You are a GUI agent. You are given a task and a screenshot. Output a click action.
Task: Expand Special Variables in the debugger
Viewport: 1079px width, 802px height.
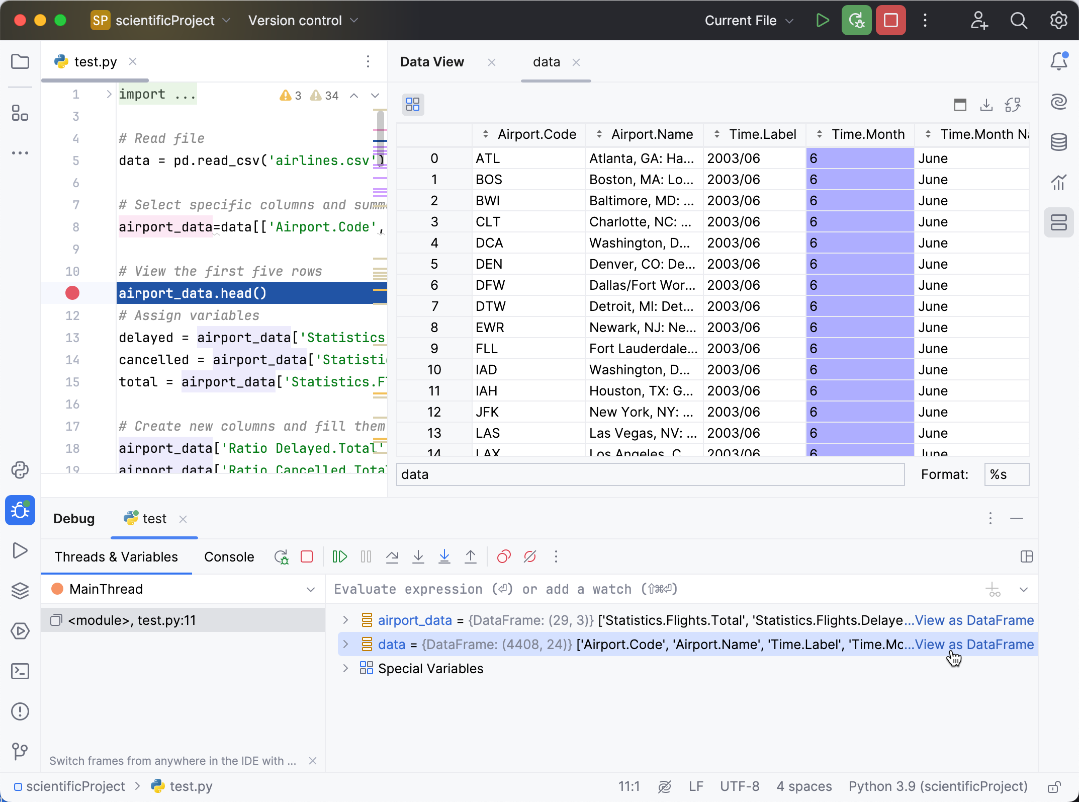coord(345,668)
